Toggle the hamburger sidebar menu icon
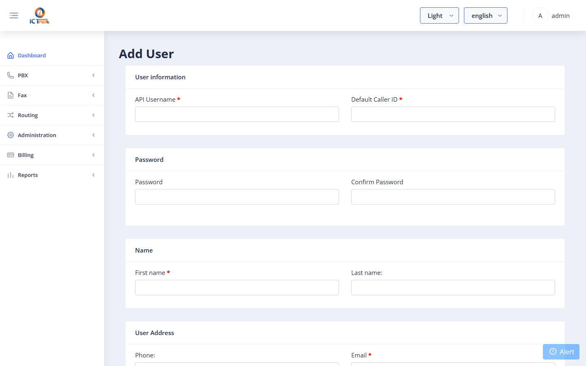The width and height of the screenshot is (586, 366). tap(14, 15)
